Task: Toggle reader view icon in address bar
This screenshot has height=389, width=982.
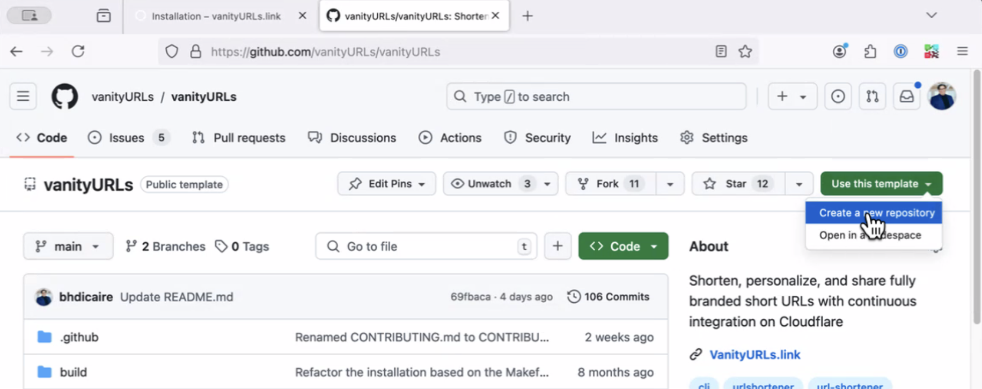Action: (721, 51)
